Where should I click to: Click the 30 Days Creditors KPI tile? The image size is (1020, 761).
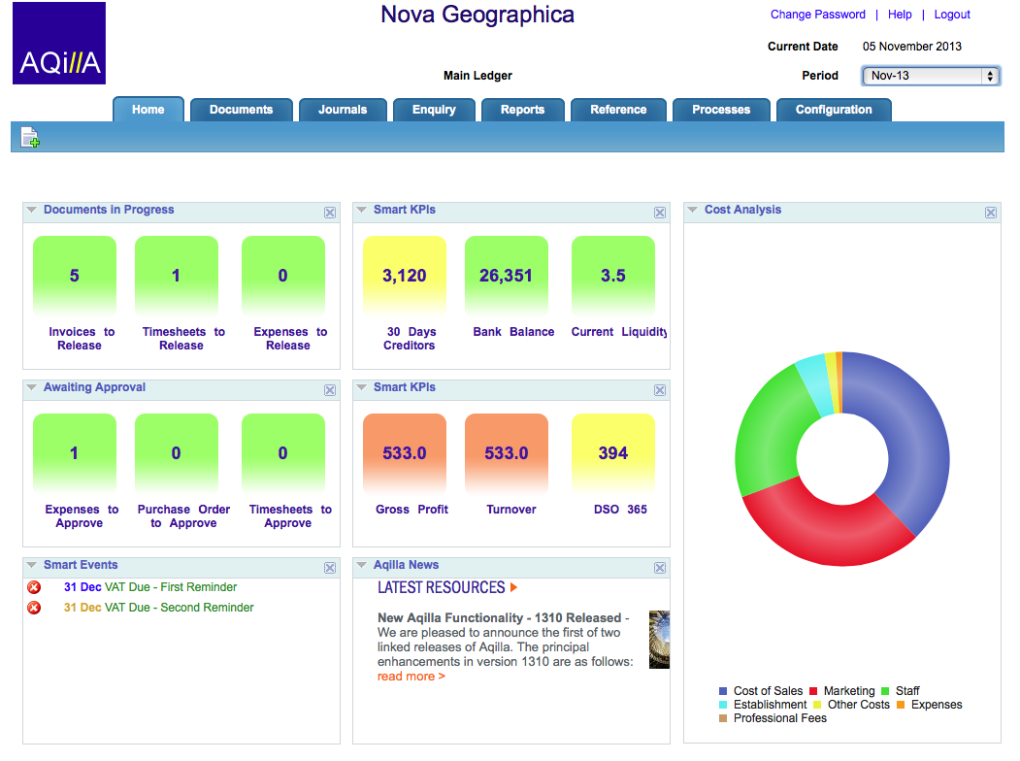404,275
